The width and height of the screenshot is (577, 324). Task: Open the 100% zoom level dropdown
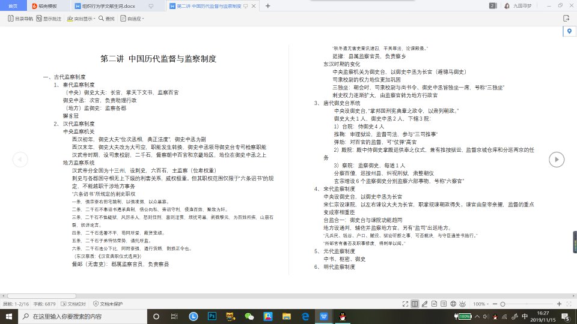pos(481,304)
